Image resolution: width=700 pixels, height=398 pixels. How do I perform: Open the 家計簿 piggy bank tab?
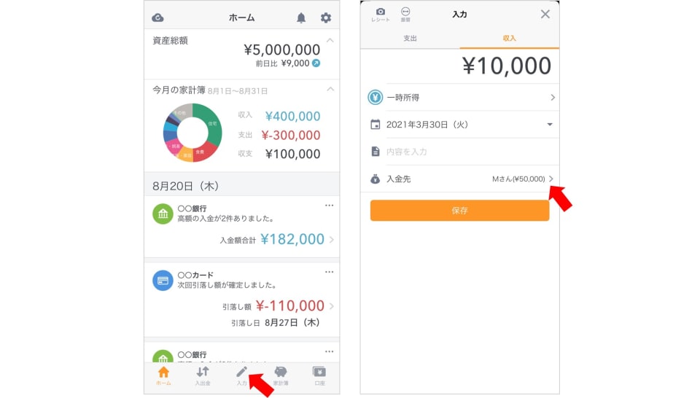point(281,375)
